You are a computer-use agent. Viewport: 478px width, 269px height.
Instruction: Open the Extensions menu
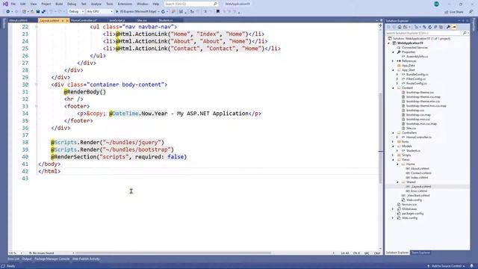[125, 4]
